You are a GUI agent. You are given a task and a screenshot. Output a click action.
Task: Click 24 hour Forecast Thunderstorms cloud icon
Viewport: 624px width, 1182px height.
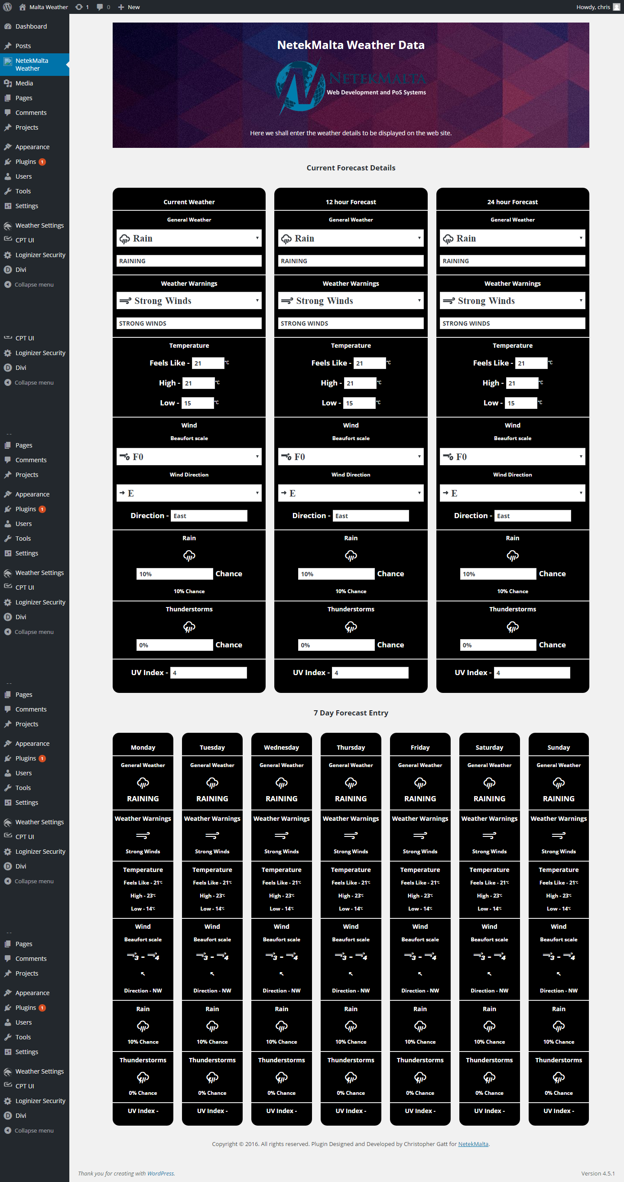[x=513, y=627]
